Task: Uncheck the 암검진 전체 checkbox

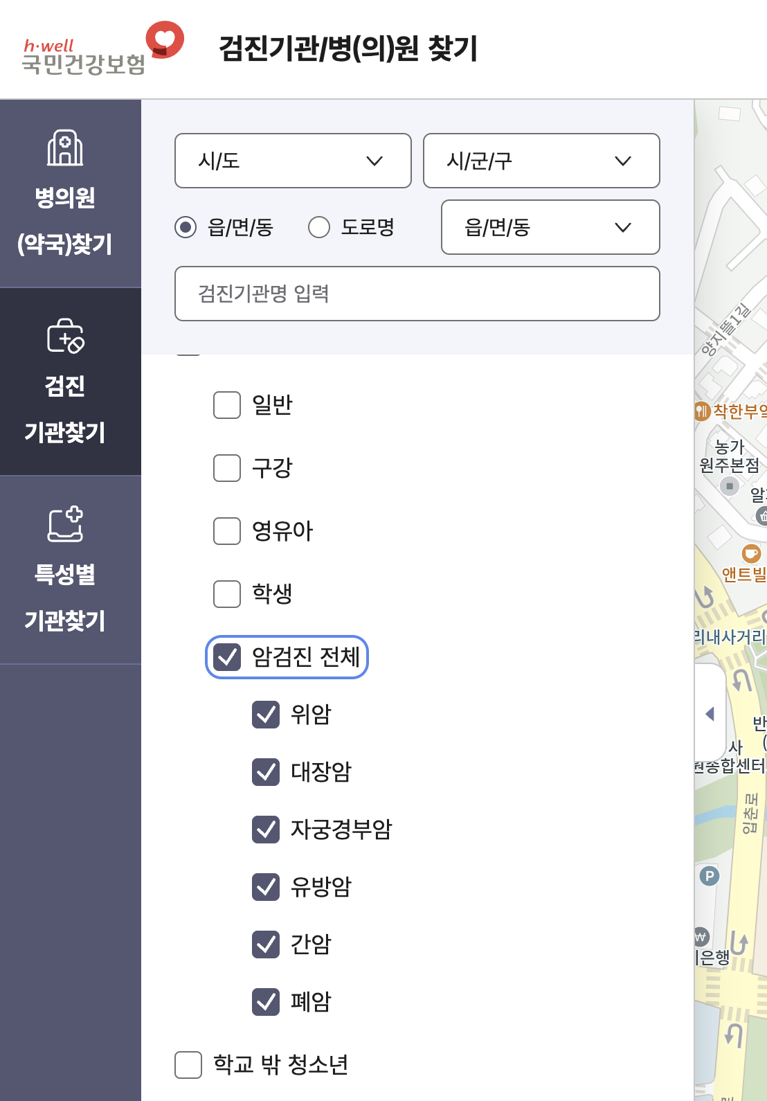Action: (227, 657)
